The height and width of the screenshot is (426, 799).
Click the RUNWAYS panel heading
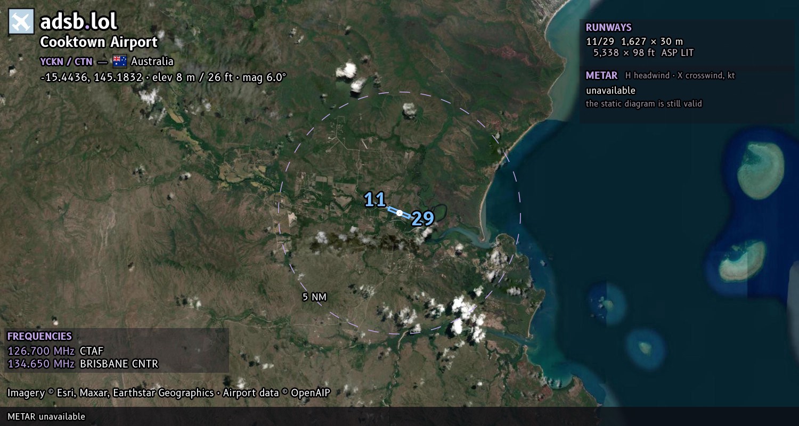pos(608,27)
